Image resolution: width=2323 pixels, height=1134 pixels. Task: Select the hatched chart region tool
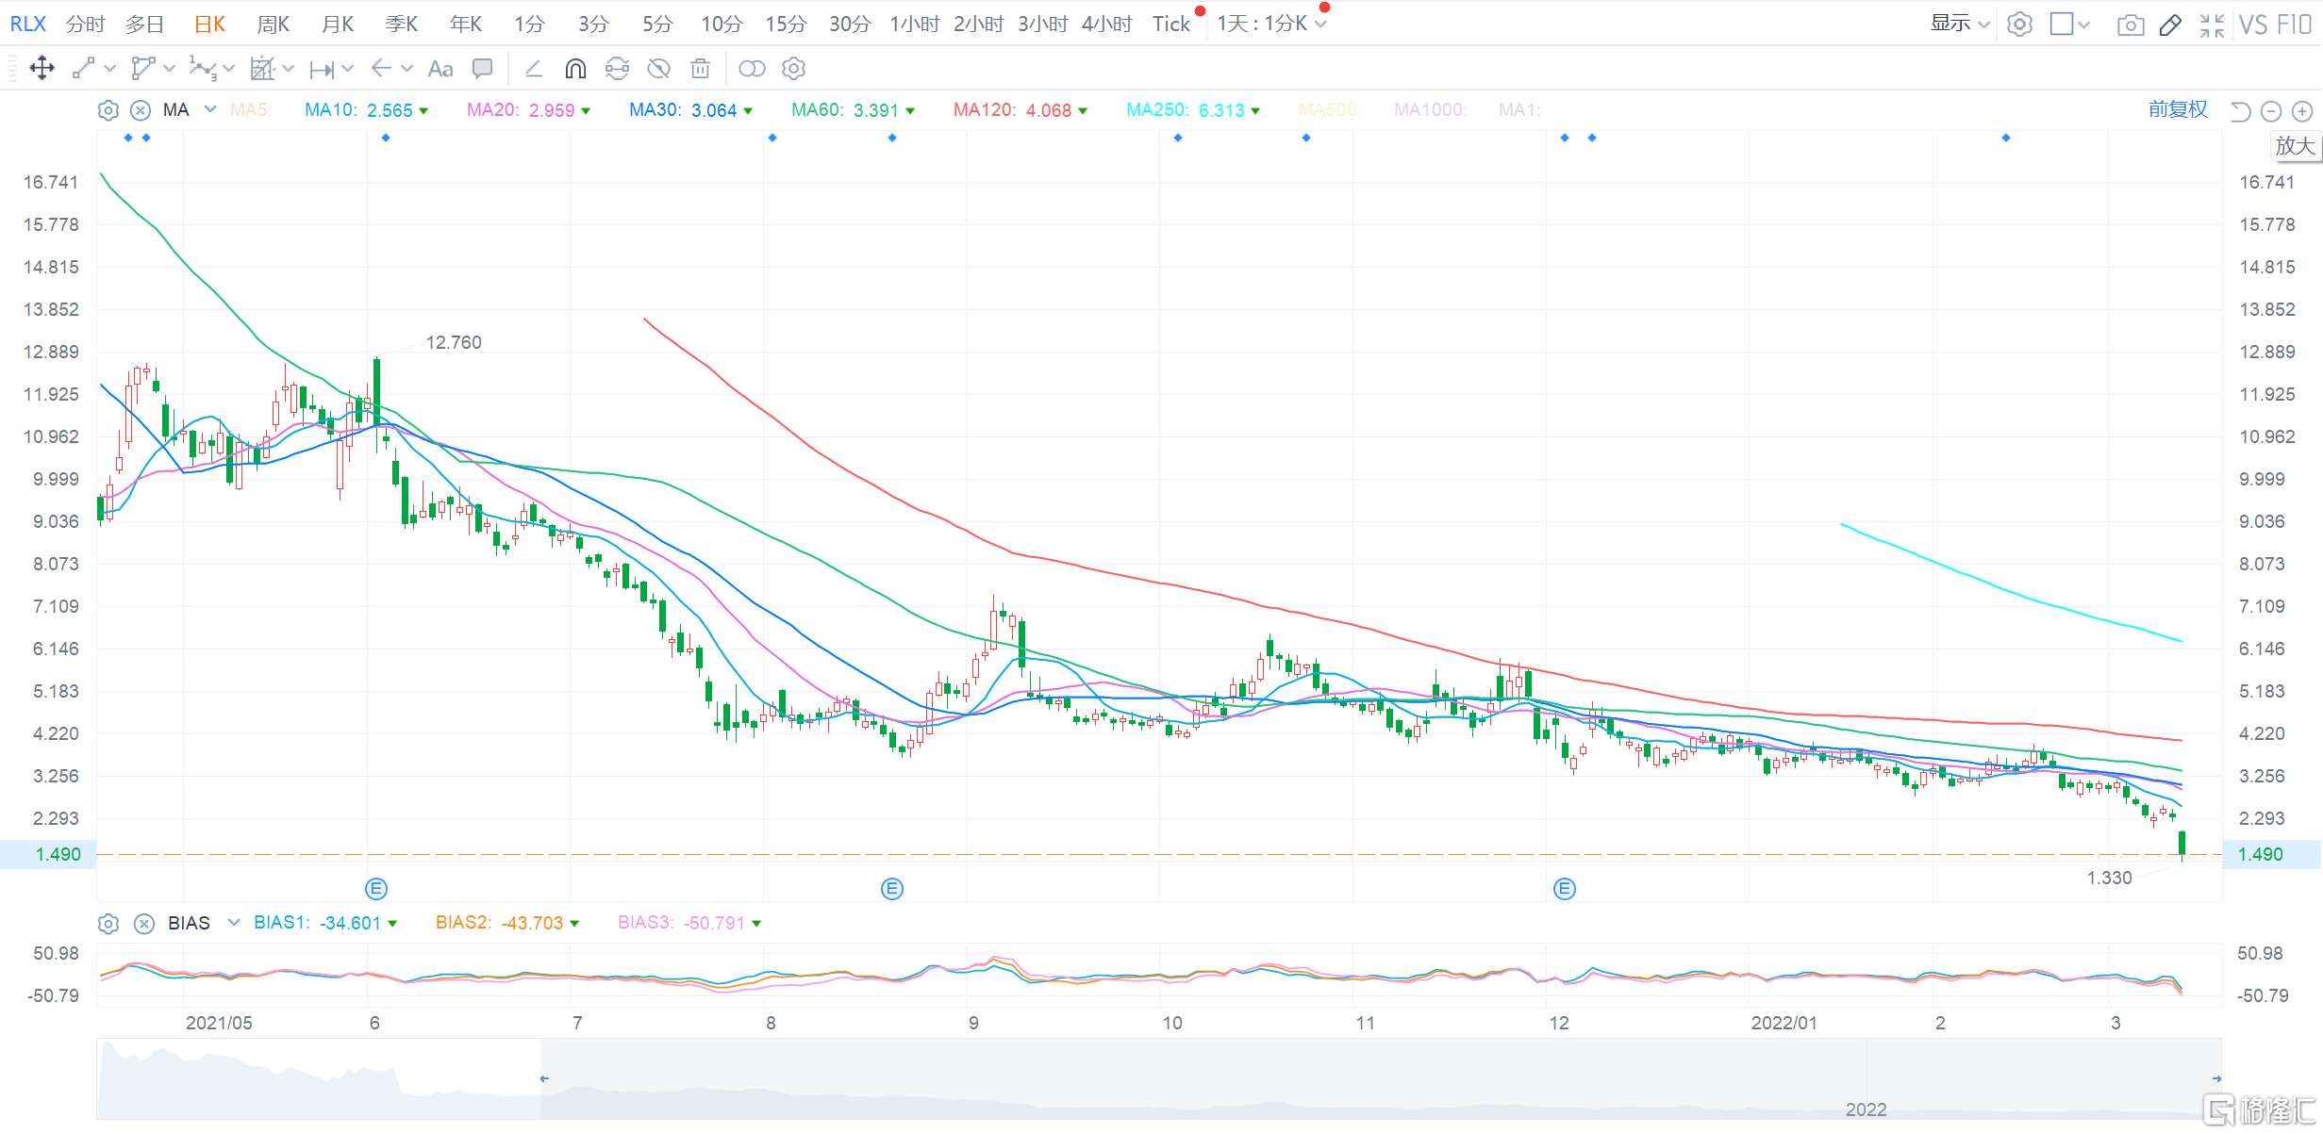pos(261,68)
